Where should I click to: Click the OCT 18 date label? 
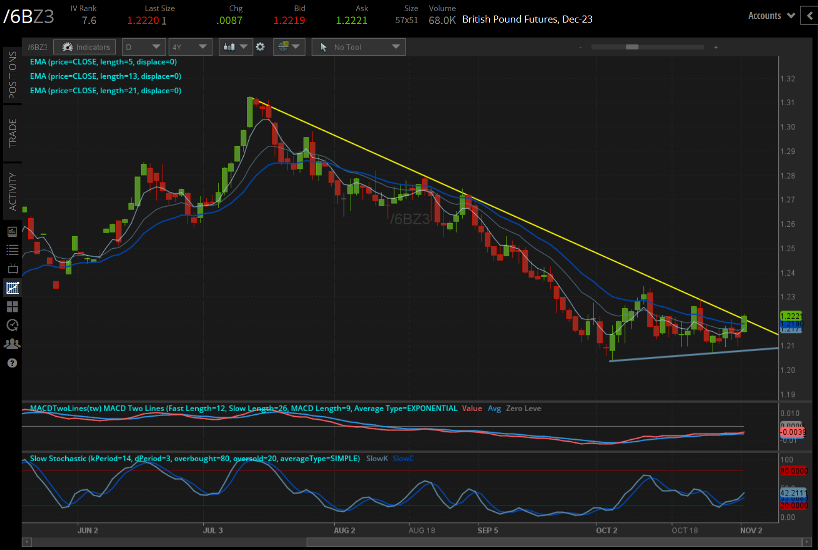point(685,530)
